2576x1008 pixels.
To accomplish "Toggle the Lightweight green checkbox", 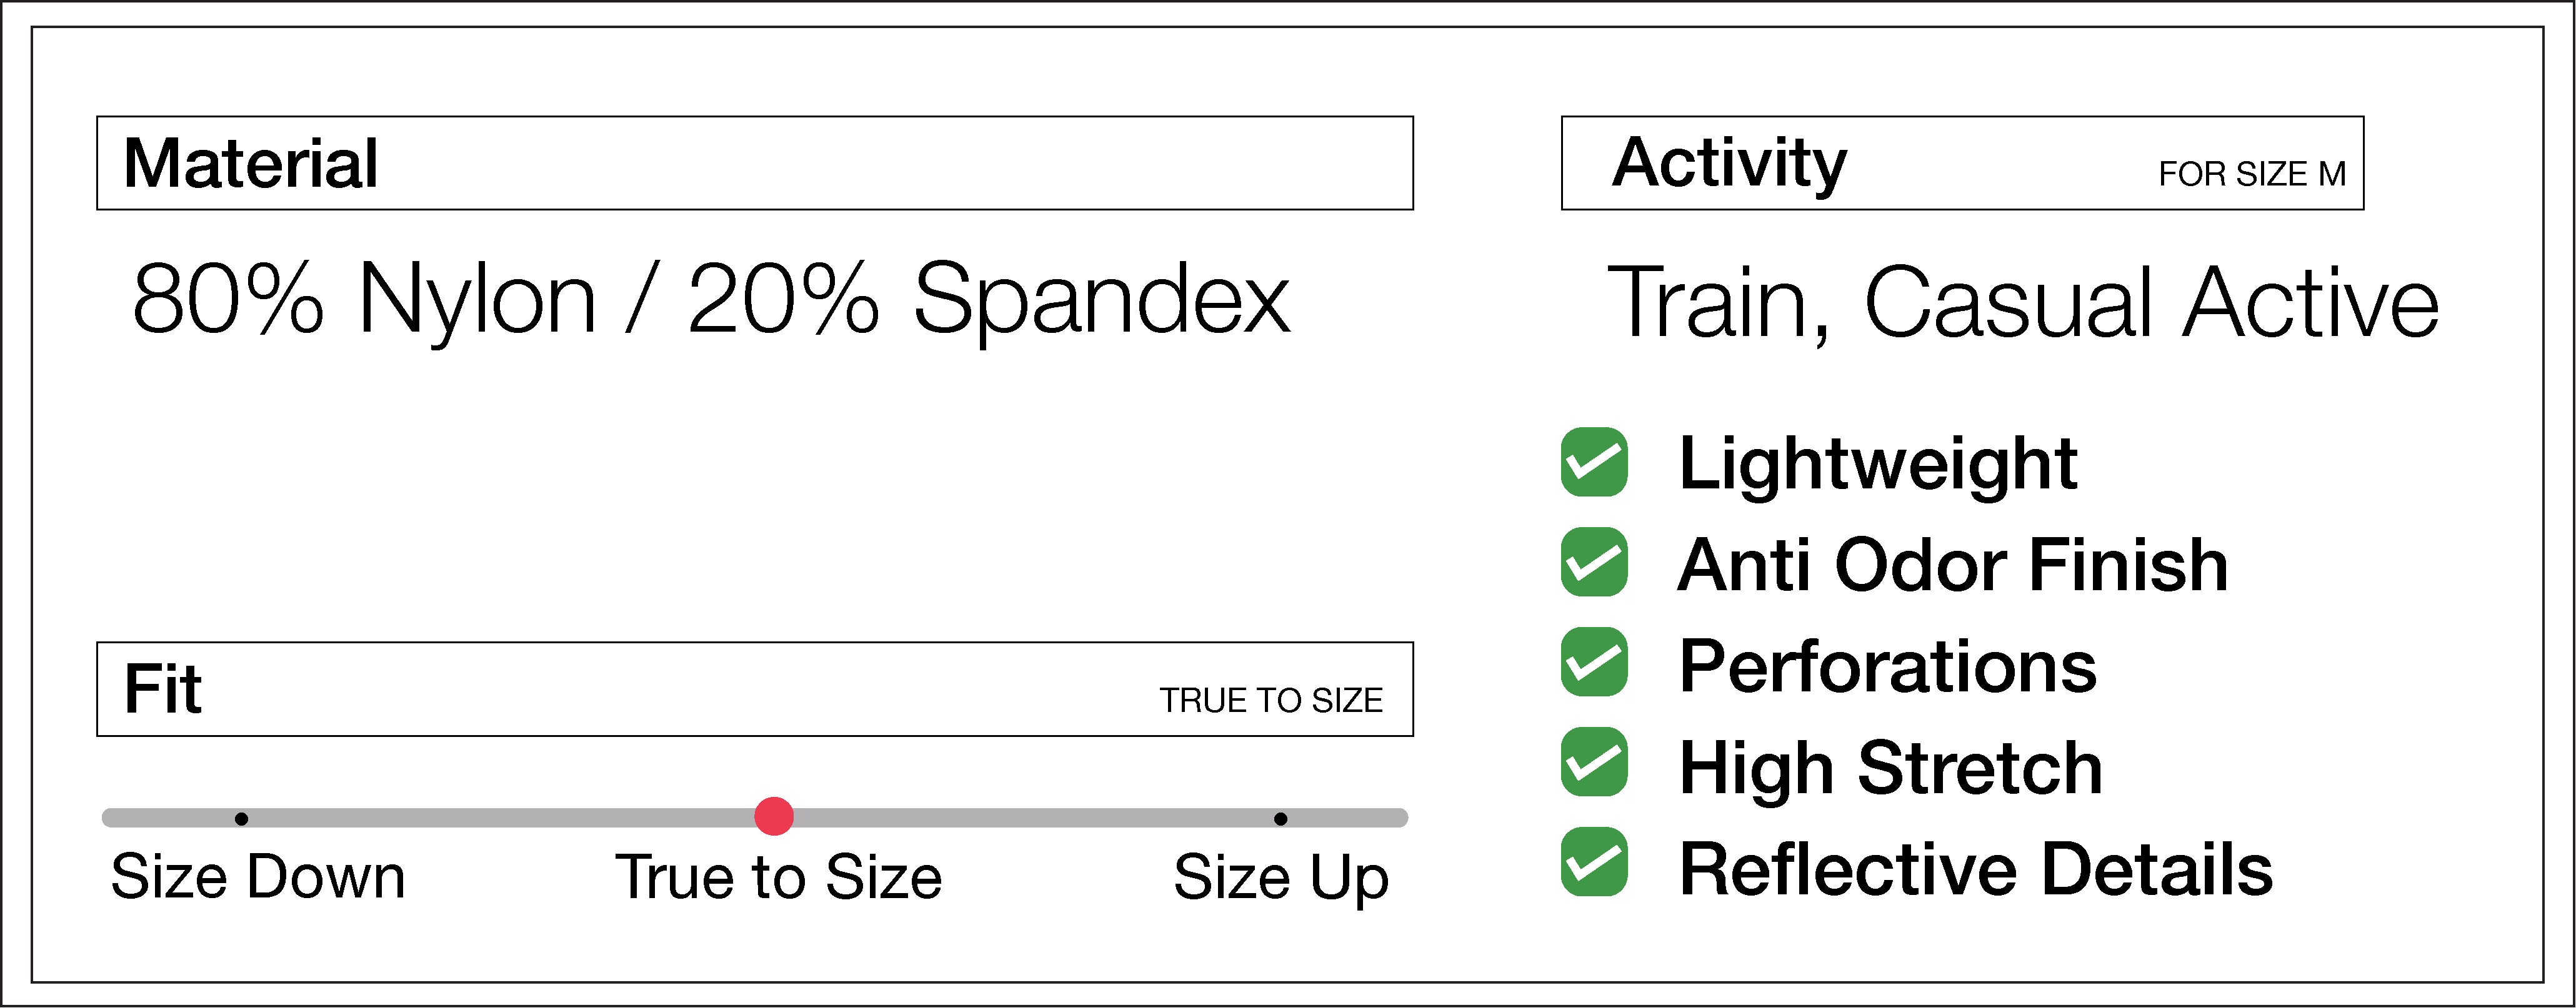I will (x=1594, y=462).
